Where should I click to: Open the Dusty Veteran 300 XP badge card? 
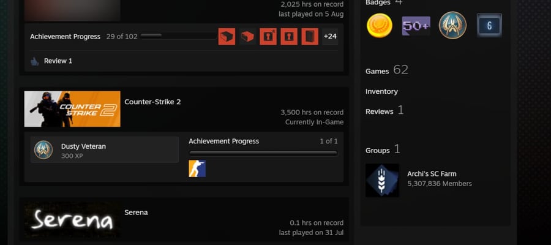(105, 149)
